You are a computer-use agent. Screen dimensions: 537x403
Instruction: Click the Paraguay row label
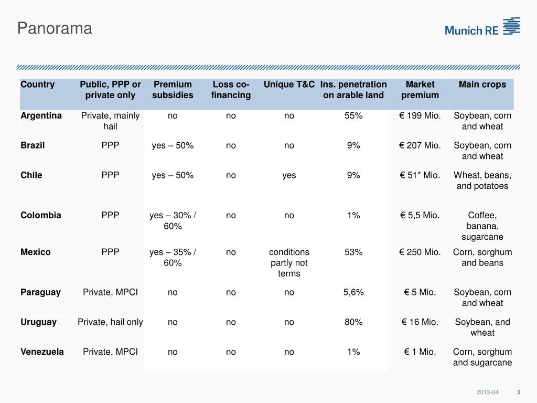point(40,292)
